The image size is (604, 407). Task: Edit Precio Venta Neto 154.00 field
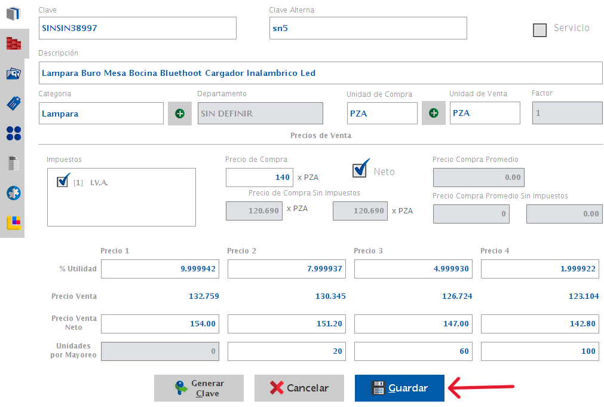point(160,324)
